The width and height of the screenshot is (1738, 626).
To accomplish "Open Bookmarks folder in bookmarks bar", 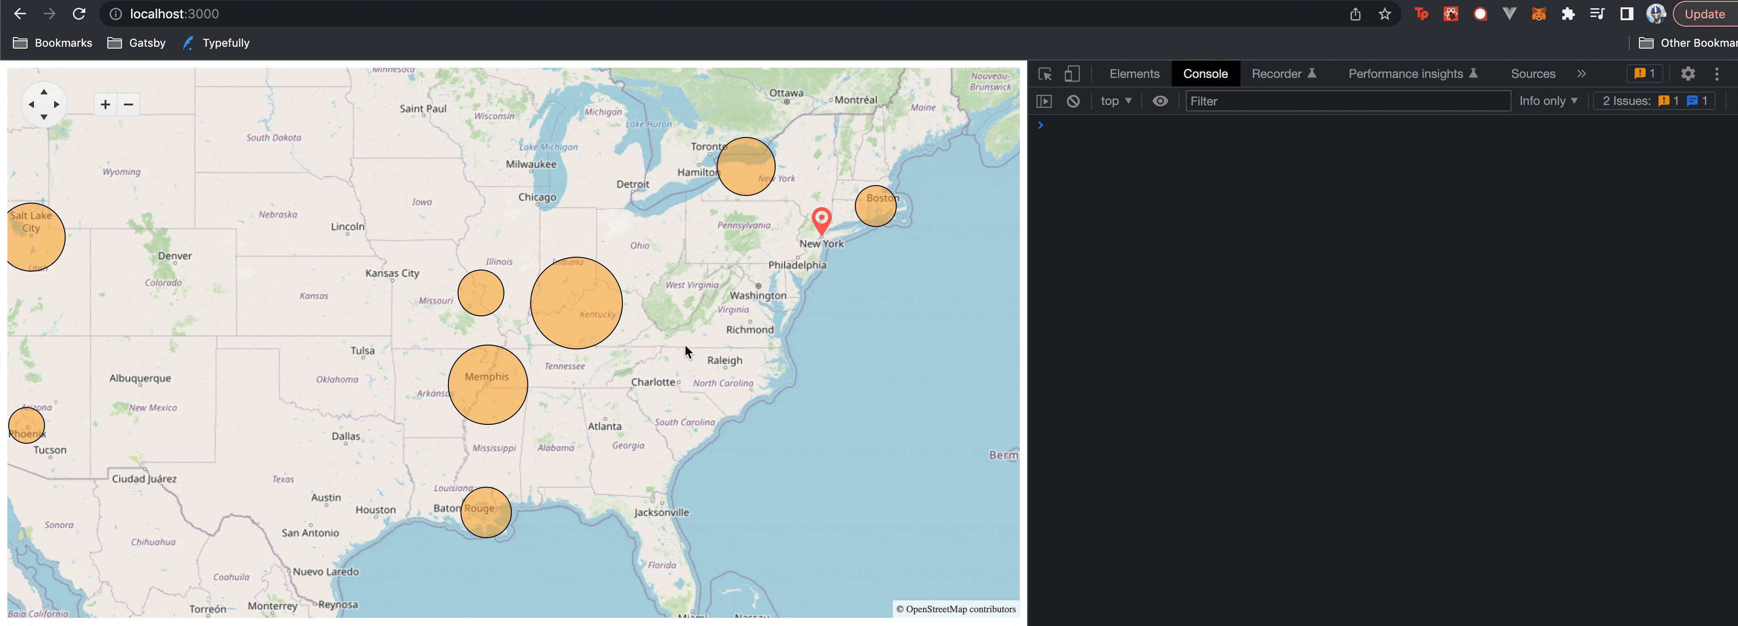I will tap(53, 43).
